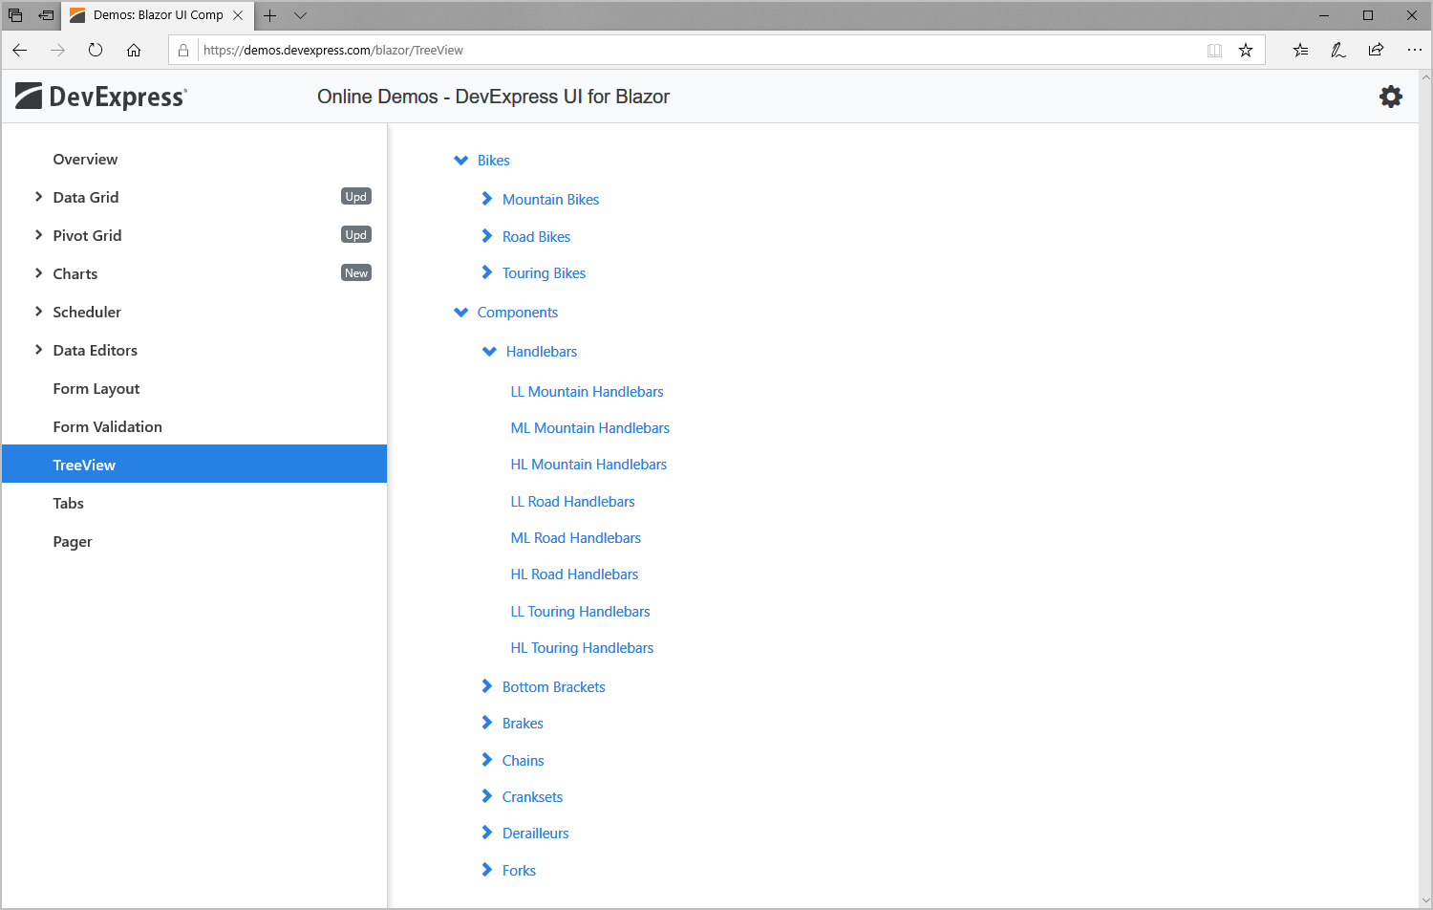
Task: Expand the Charts sidebar section
Action: click(38, 273)
